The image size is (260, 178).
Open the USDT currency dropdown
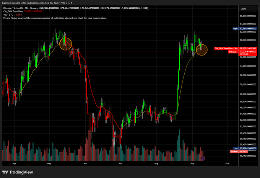pos(248,9)
